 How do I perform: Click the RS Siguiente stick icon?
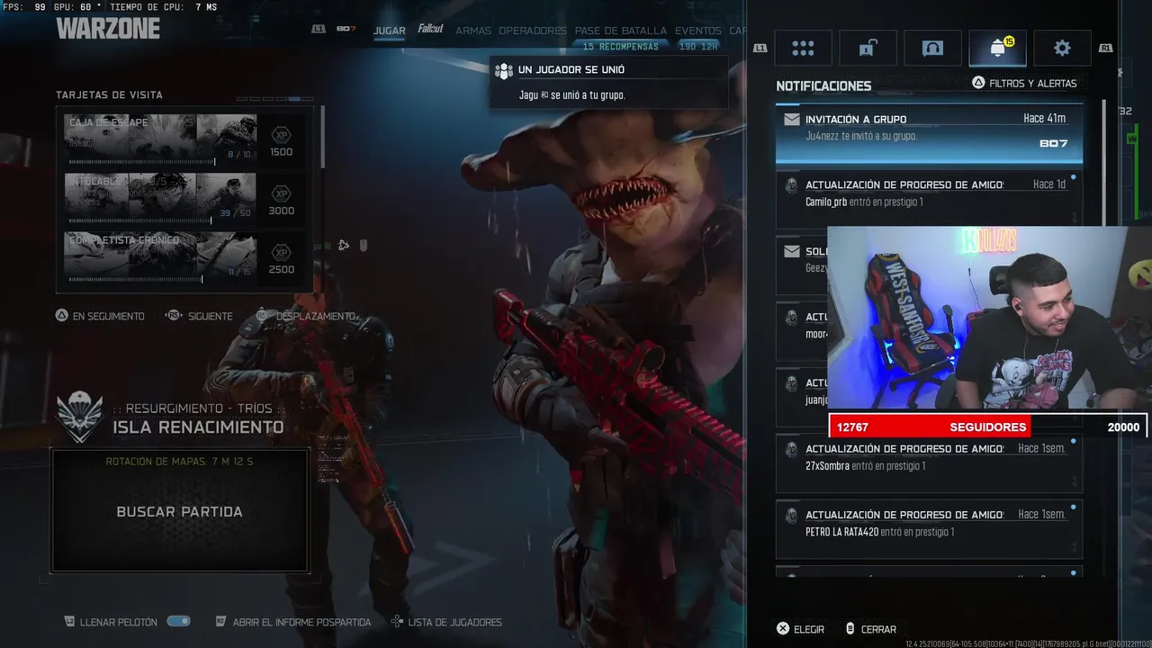(x=175, y=316)
